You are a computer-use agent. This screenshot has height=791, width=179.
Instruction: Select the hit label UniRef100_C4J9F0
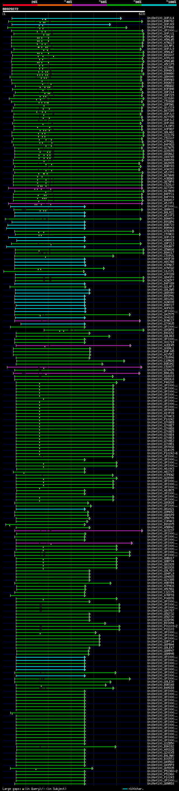click(161, 126)
